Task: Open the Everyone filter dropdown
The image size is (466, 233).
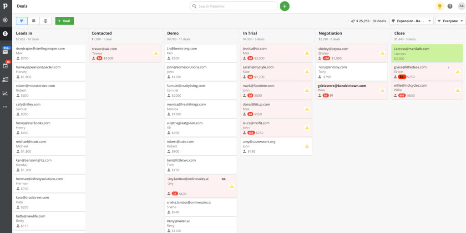Action: point(450,21)
